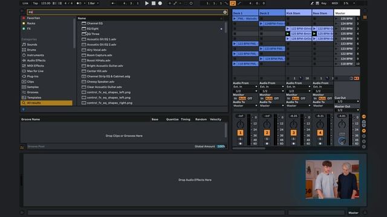This screenshot has height=217, width=387.
Task: Open the Cue Out 1/2 dropdown
Action: [x=347, y=102]
